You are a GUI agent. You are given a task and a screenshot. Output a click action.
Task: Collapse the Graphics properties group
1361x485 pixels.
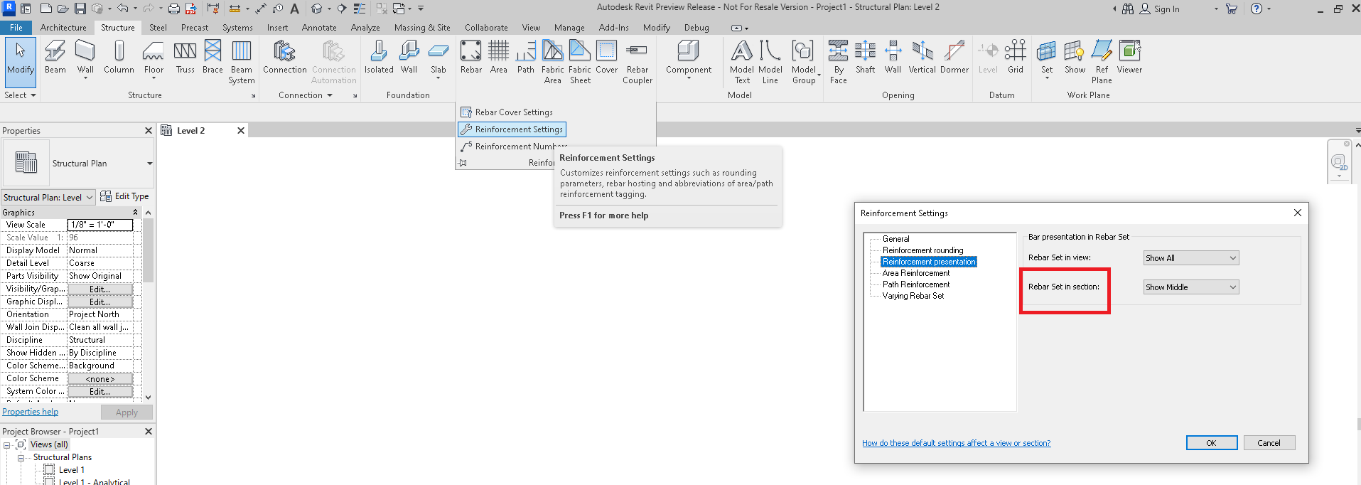pyautogui.click(x=135, y=213)
